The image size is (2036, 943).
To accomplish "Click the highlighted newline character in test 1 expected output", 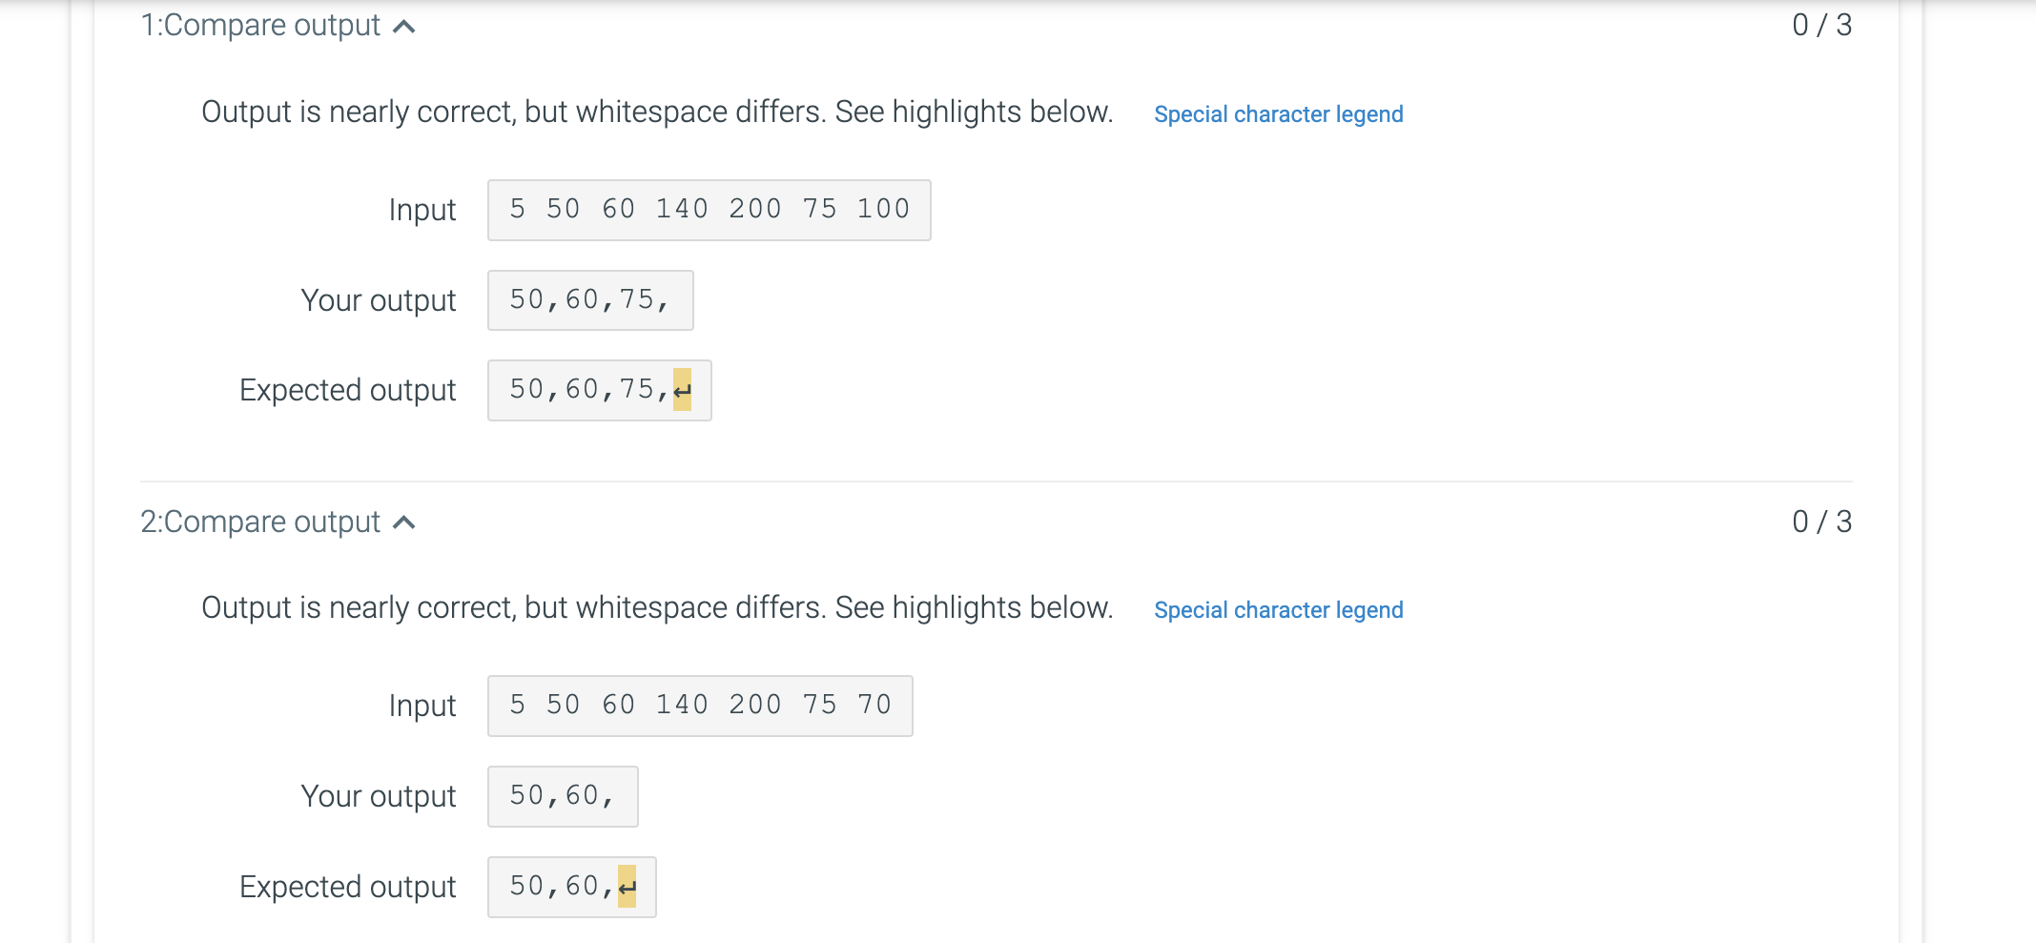I will point(683,390).
